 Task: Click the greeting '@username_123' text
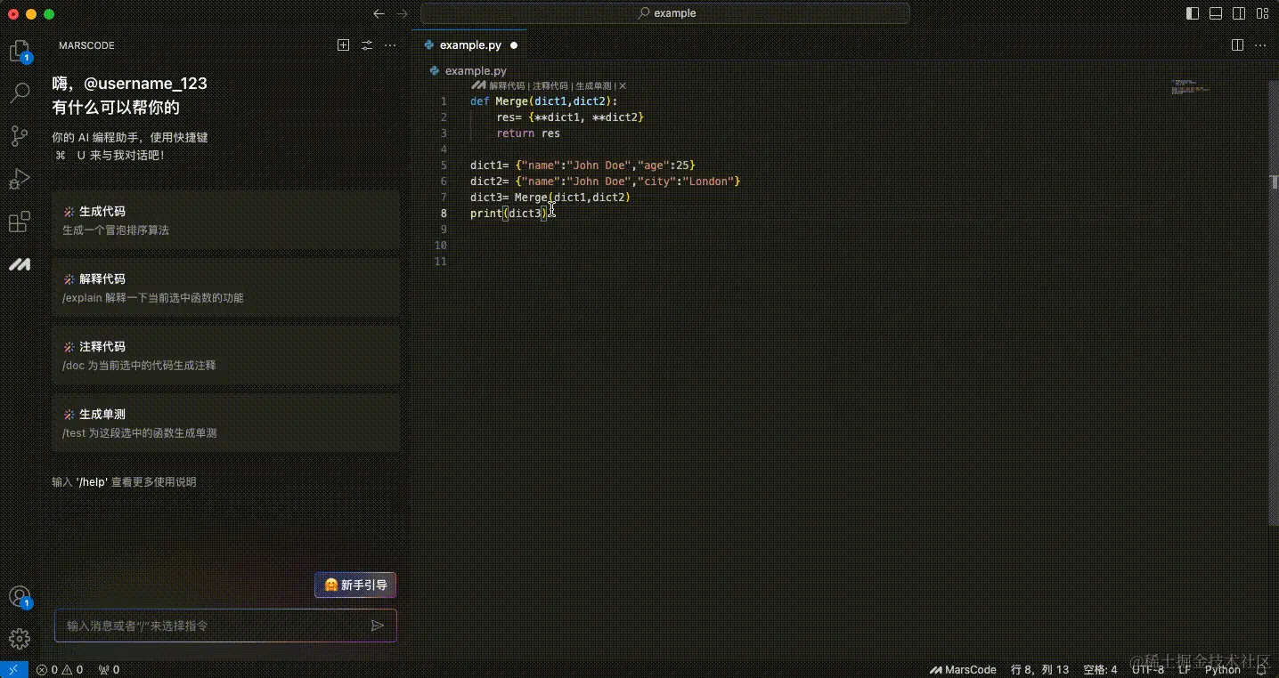tap(145, 84)
